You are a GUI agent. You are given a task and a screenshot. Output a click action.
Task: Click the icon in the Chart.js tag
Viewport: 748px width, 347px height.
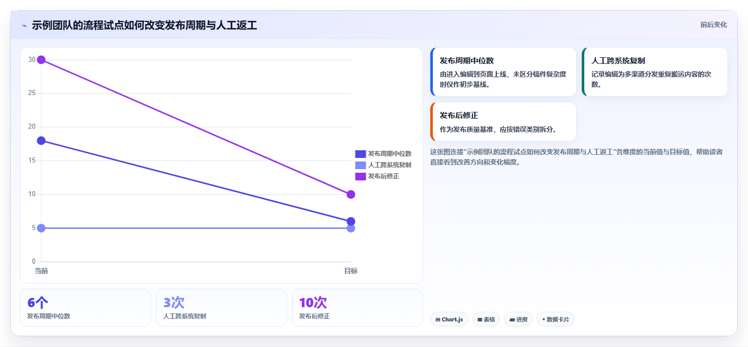pyautogui.click(x=438, y=320)
